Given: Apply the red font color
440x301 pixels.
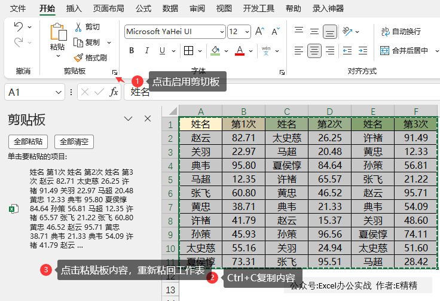Looking at the screenshot, I should (240, 51).
